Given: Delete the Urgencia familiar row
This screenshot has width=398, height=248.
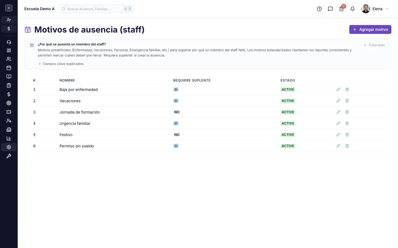Looking at the screenshot, I should pyautogui.click(x=347, y=123).
